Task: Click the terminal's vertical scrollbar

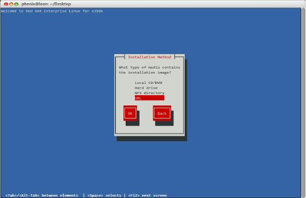Action: coord(303,103)
